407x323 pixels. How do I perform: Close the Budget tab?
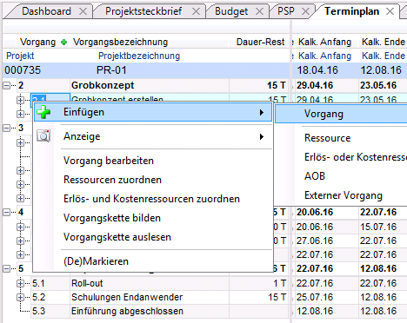click(x=259, y=11)
